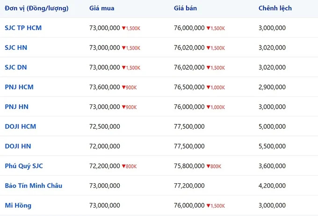Open the DOJI HCM link
Viewport: 318px width, 216px height.
21,127
